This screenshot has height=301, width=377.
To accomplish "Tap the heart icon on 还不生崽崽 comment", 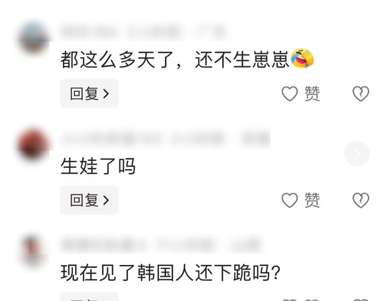I will tap(289, 93).
